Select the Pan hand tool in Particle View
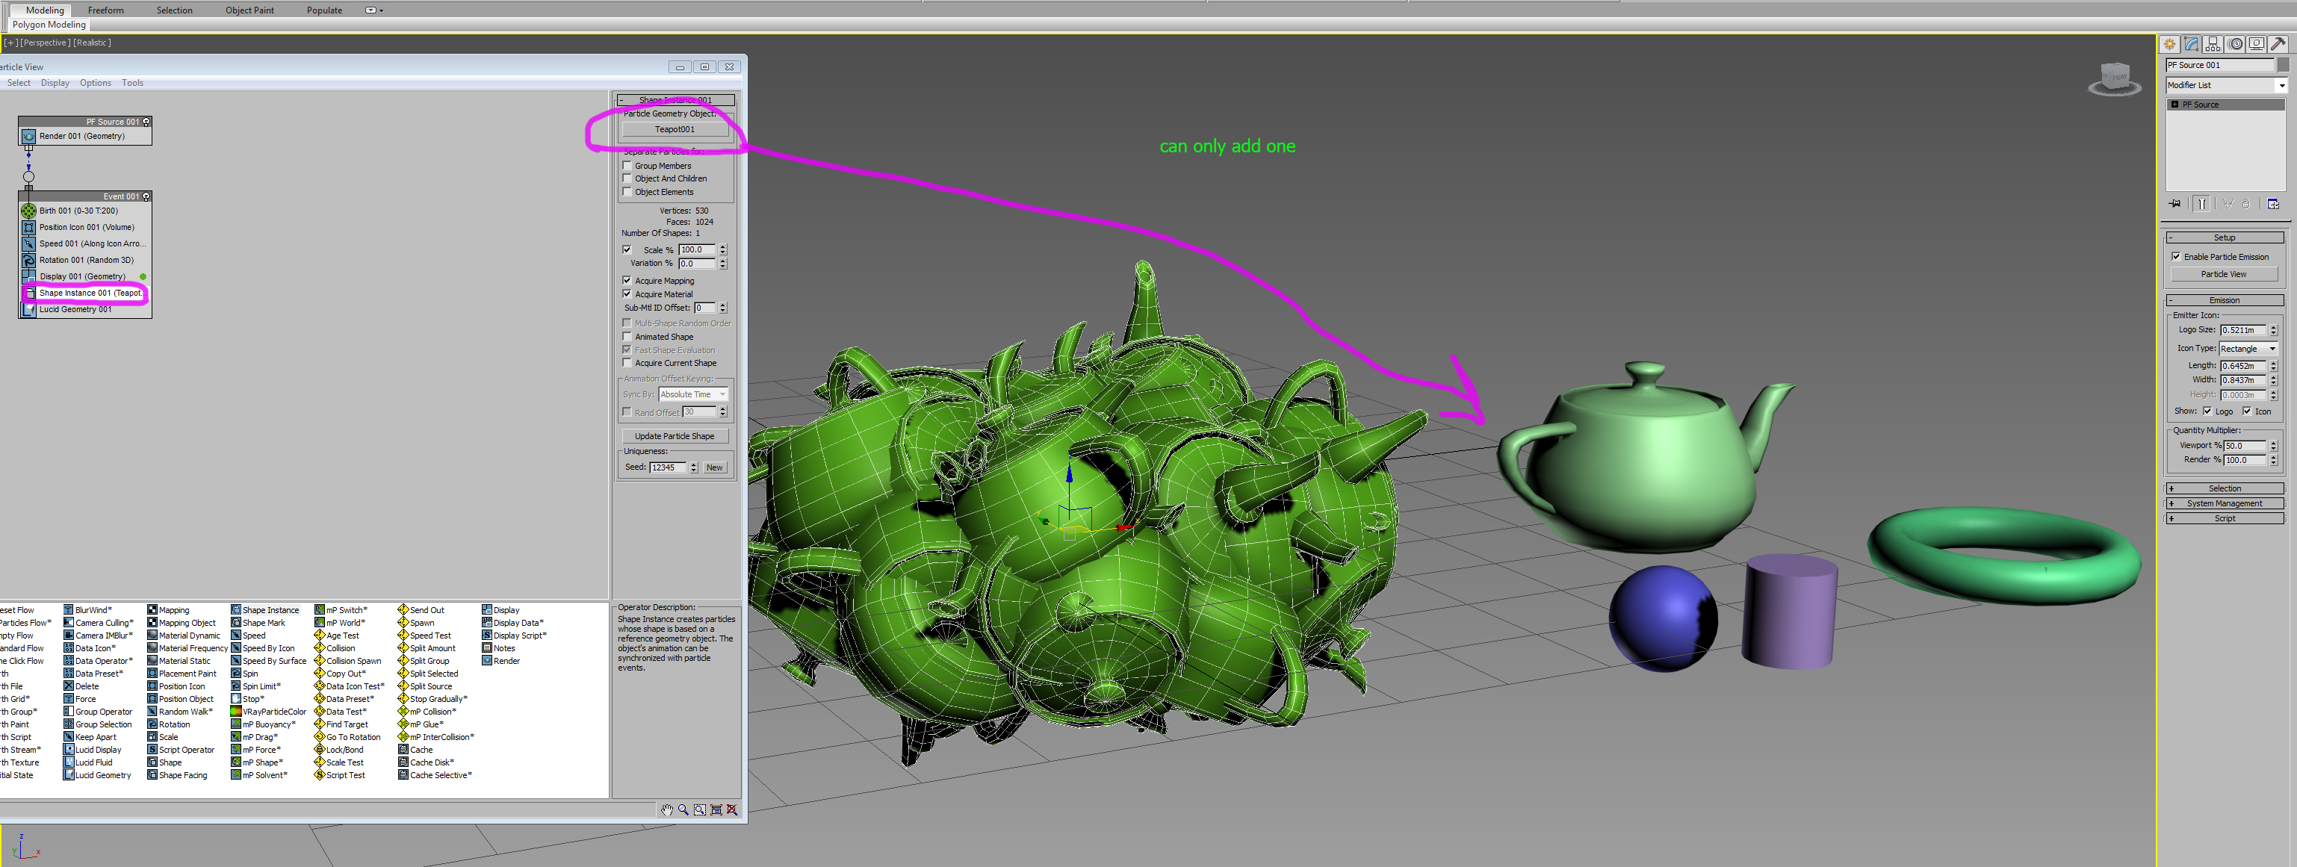Viewport: 2297px width, 867px height. [x=666, y=809]
